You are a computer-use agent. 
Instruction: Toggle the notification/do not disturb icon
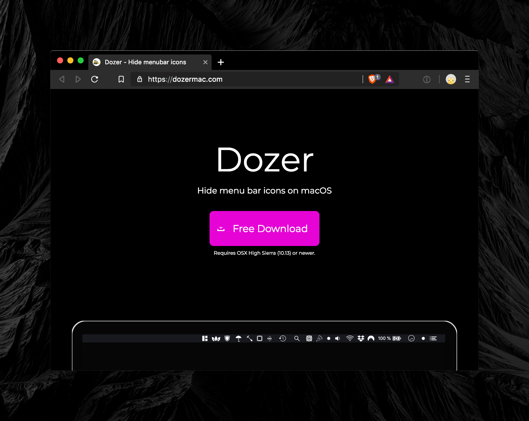tap(411, 338)
